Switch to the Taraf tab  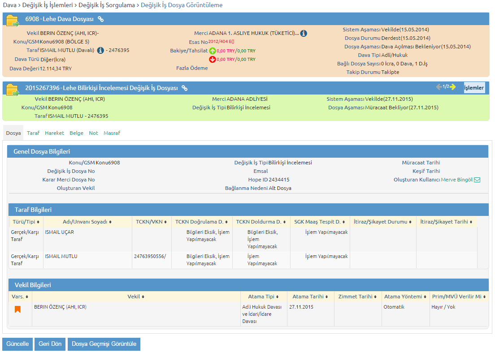click(x=33, y=133)
